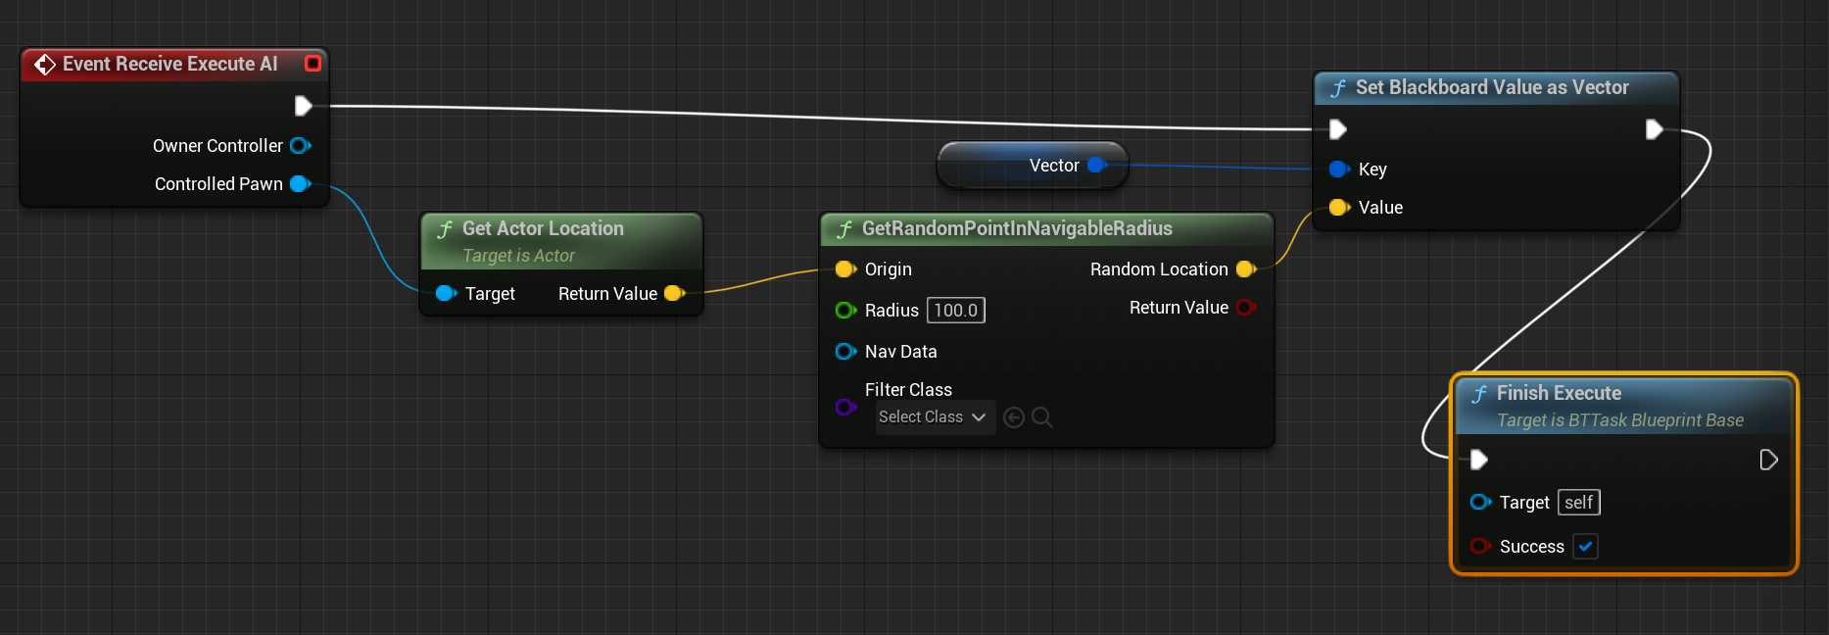Click the Origin input pin
1829x635 pixels.
pos(845,269)
